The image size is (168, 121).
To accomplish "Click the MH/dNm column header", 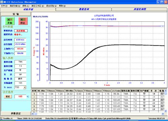I will tap(70, 91).
